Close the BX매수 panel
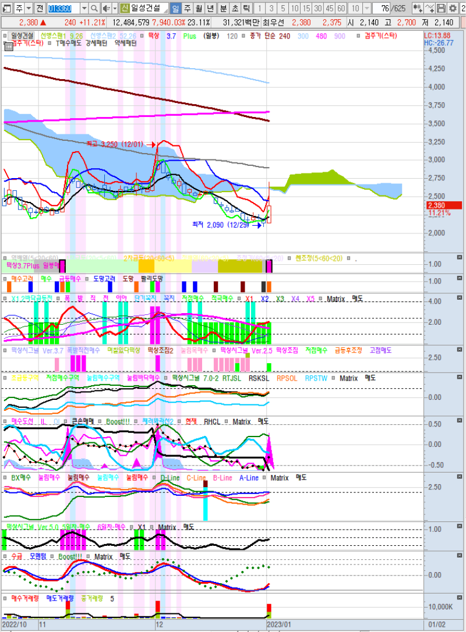Screen dimensions: 466x632 [x=460, y=477]
